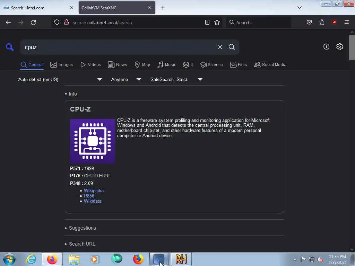Open network status tray icon
The height and width of the screenshot is (266, 355).
[x=312, y=259]
